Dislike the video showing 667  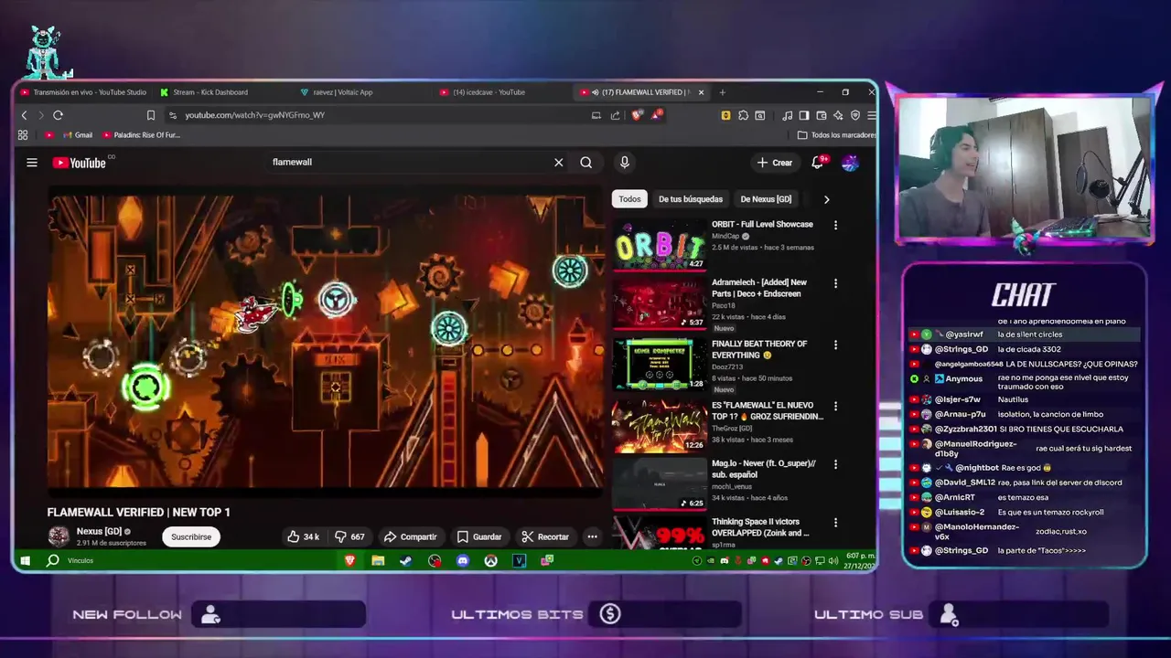349,536
